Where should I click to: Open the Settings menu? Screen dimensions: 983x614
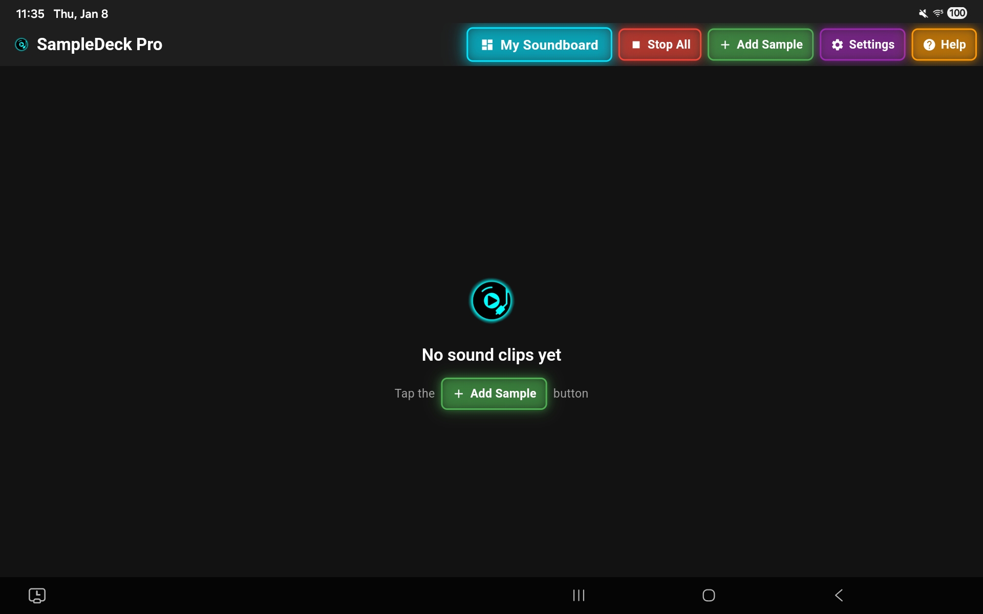pyautogui.click(x=862, y=45)
